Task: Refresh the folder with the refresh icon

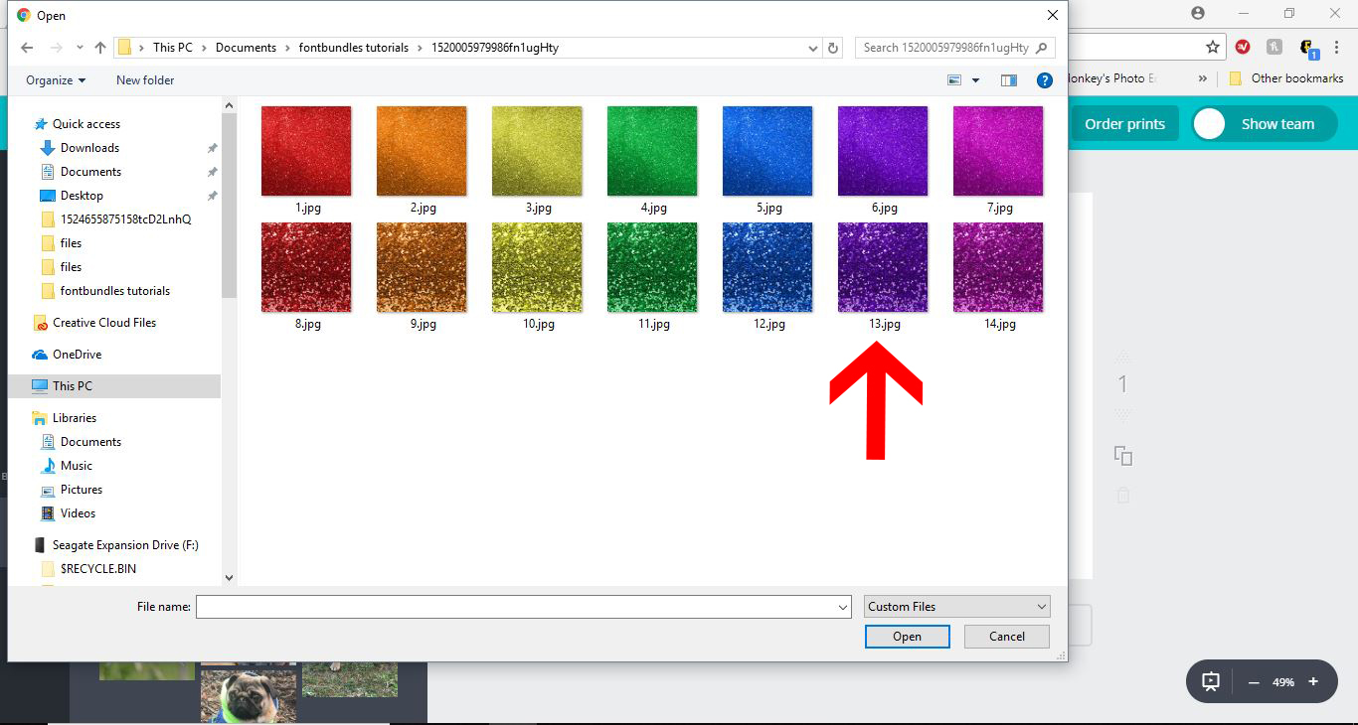Action: (833, 47)
